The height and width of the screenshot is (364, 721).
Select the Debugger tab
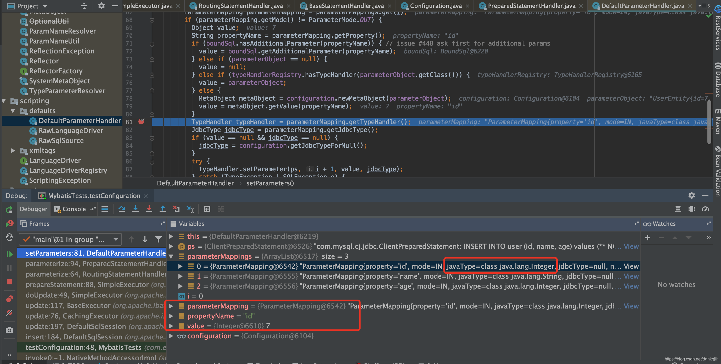point(33,209)
